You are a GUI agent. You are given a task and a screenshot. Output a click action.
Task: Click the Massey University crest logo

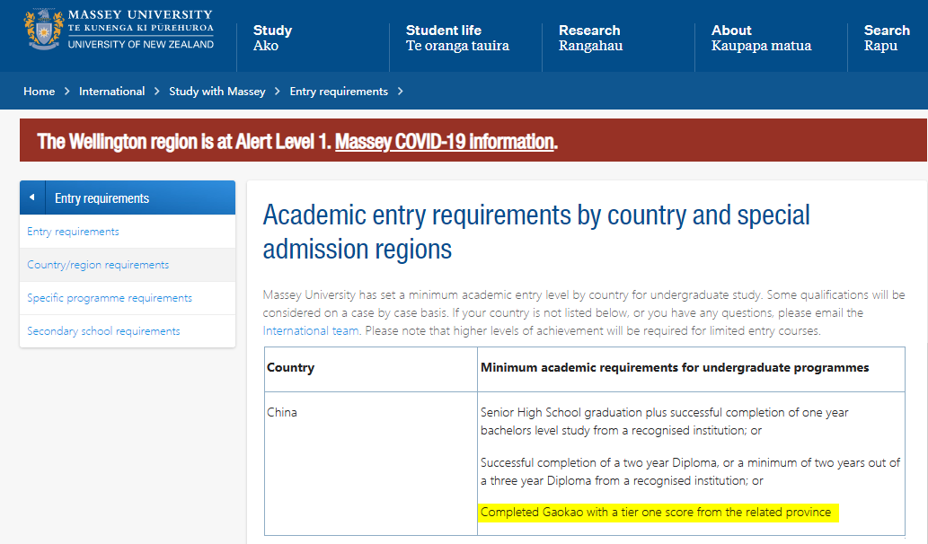(x=42, y=29)
